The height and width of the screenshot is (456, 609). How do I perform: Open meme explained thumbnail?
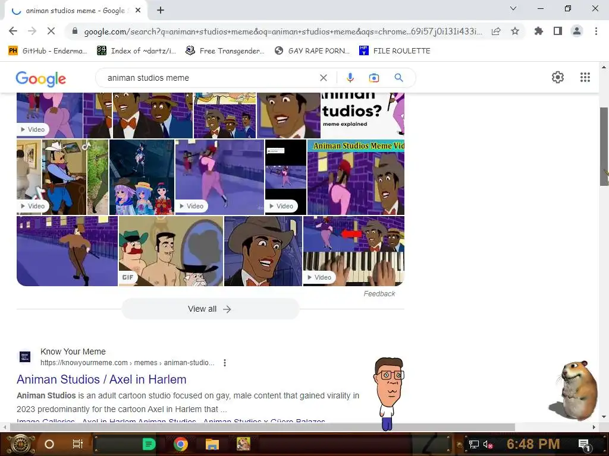coord(362,115)
